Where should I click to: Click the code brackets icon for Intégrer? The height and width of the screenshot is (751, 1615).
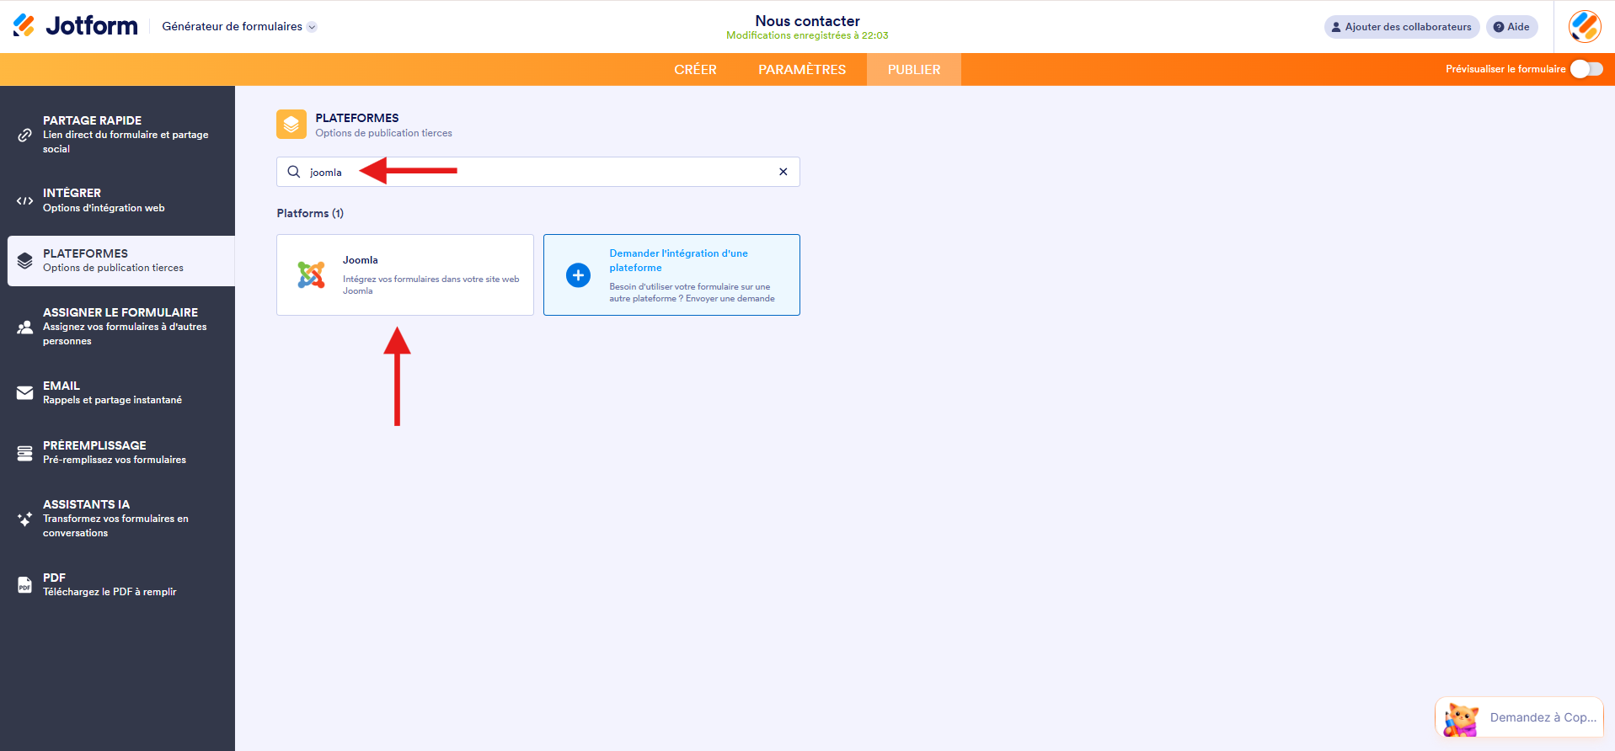(25, 200)
